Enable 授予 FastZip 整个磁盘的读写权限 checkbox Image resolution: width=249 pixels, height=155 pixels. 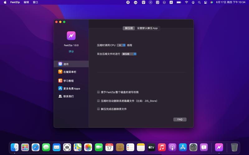tap(98, 92)
